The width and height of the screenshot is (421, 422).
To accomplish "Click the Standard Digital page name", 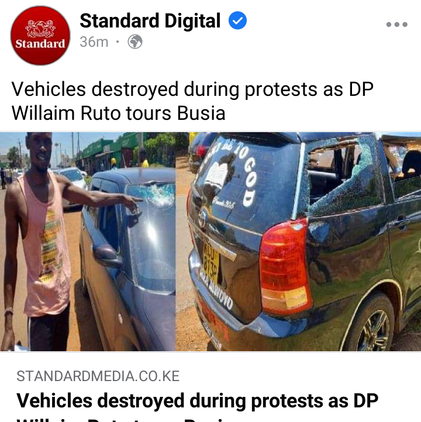I will click(x=150, y=20).
